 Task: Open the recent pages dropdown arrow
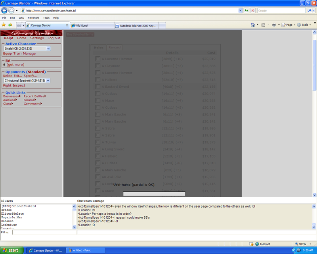click(17, 11)
